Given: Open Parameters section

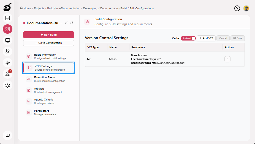Looking at the screenshot, I should (x=49, y=113).
